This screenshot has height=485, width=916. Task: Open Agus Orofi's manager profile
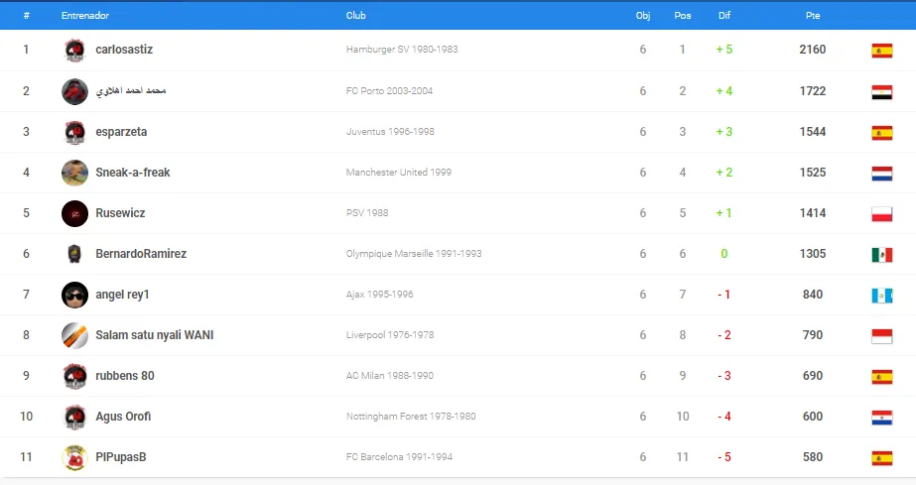[x=123, y=417]
